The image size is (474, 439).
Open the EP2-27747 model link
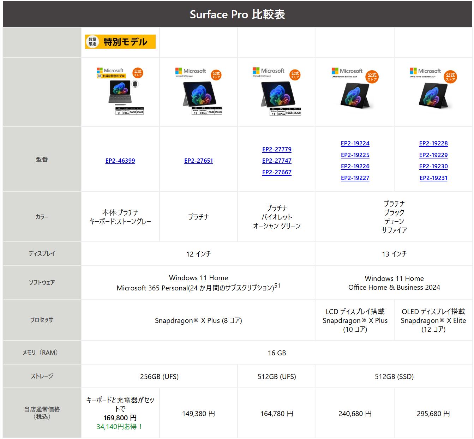tap(277, 161)
